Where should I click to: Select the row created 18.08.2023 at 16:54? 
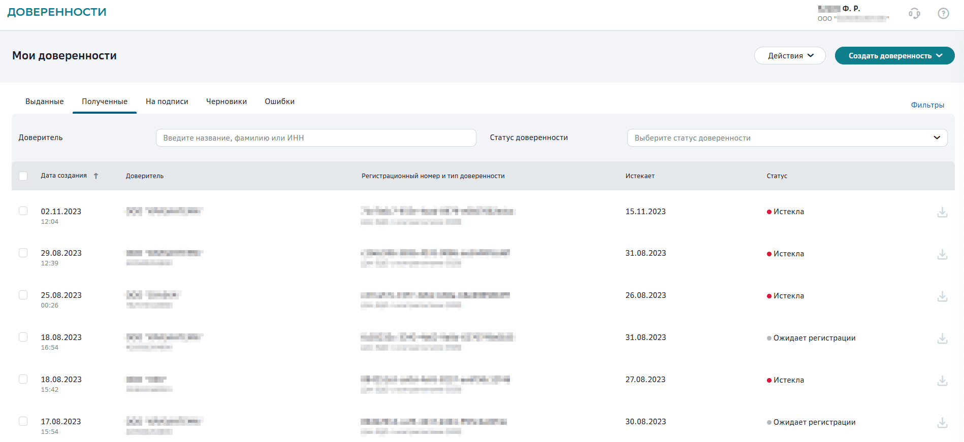tap(23, 337)
